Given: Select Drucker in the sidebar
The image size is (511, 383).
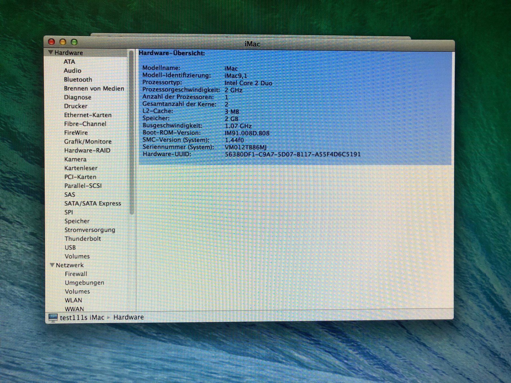Looking at the screenshot, I should pos(76,106).
